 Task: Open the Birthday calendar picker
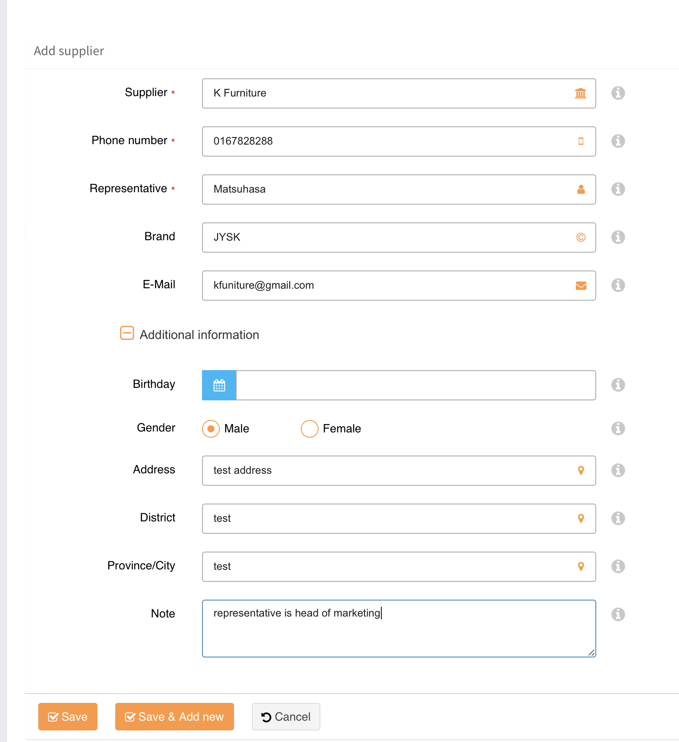[x=219, y=385]
